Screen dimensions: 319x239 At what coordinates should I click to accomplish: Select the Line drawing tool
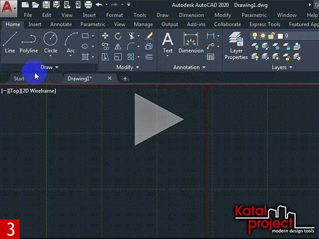coord(10,43)
